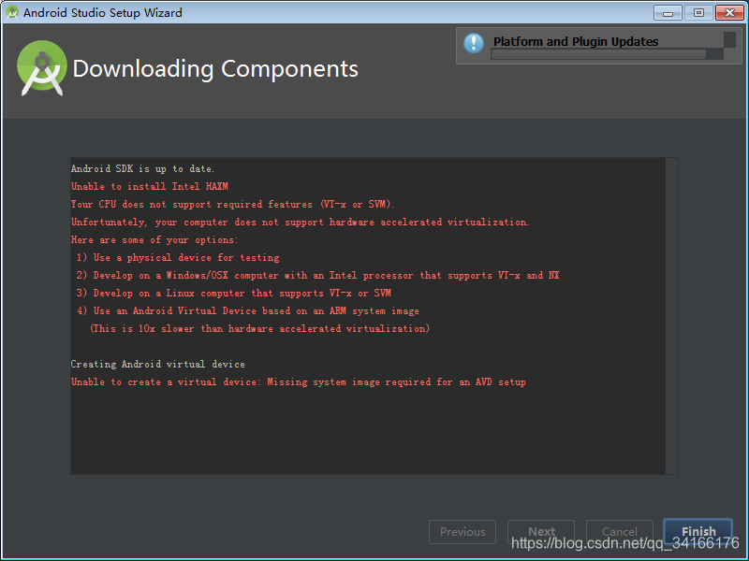
Task: Click the disabled Previous button
Action: point(463,532)
